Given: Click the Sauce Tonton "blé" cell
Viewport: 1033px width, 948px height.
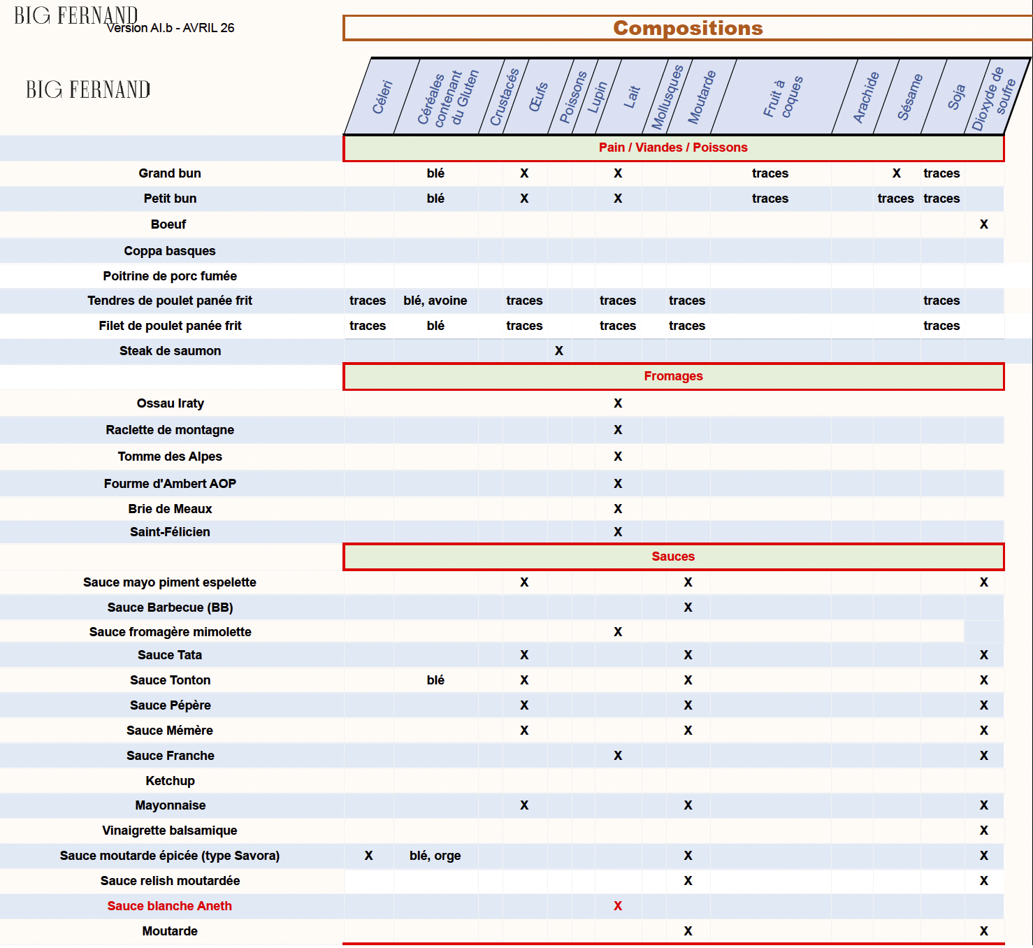Looking at the screenshot, I should coord(435,680).
